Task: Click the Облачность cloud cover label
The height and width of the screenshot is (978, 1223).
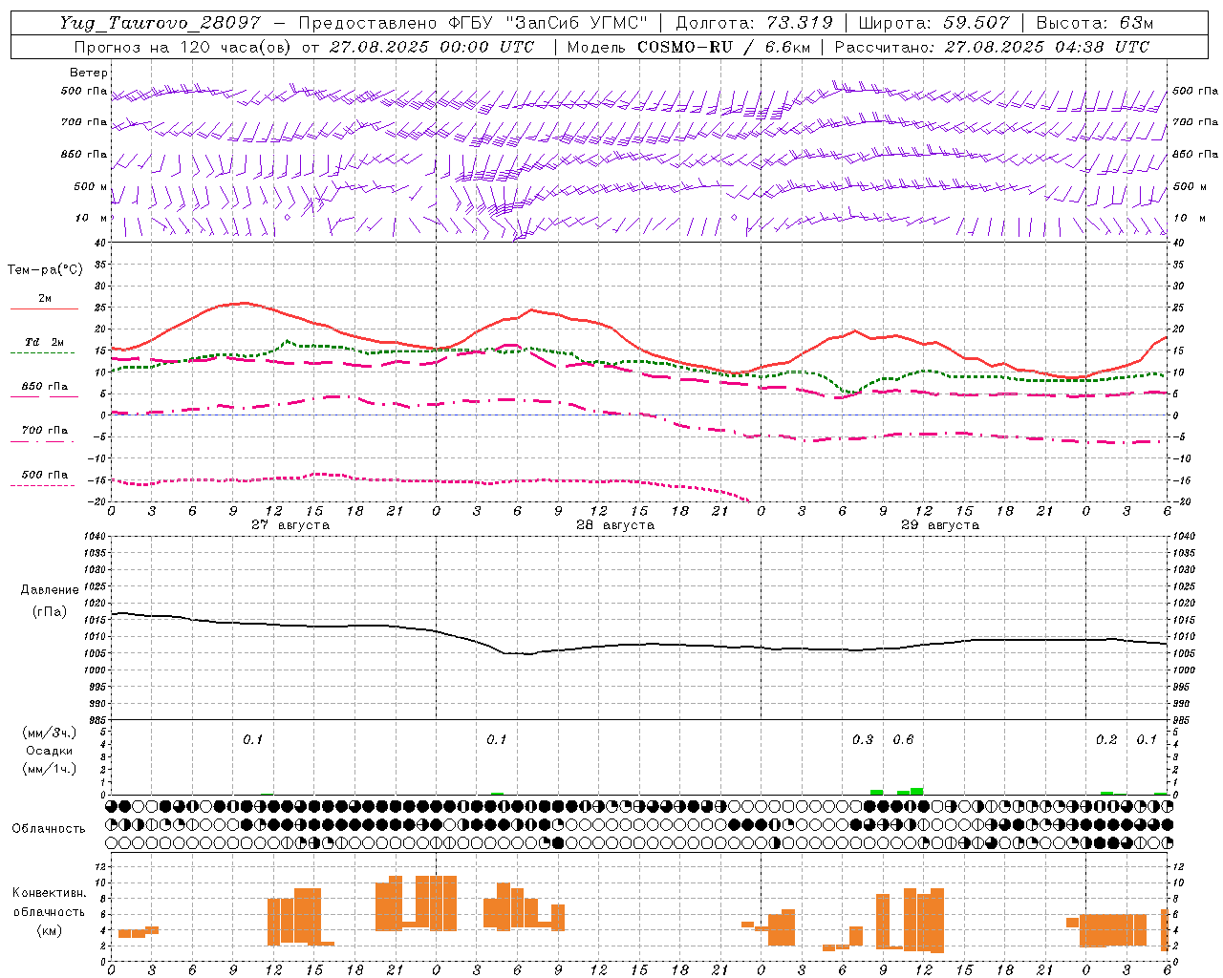Action: point(49,828)
